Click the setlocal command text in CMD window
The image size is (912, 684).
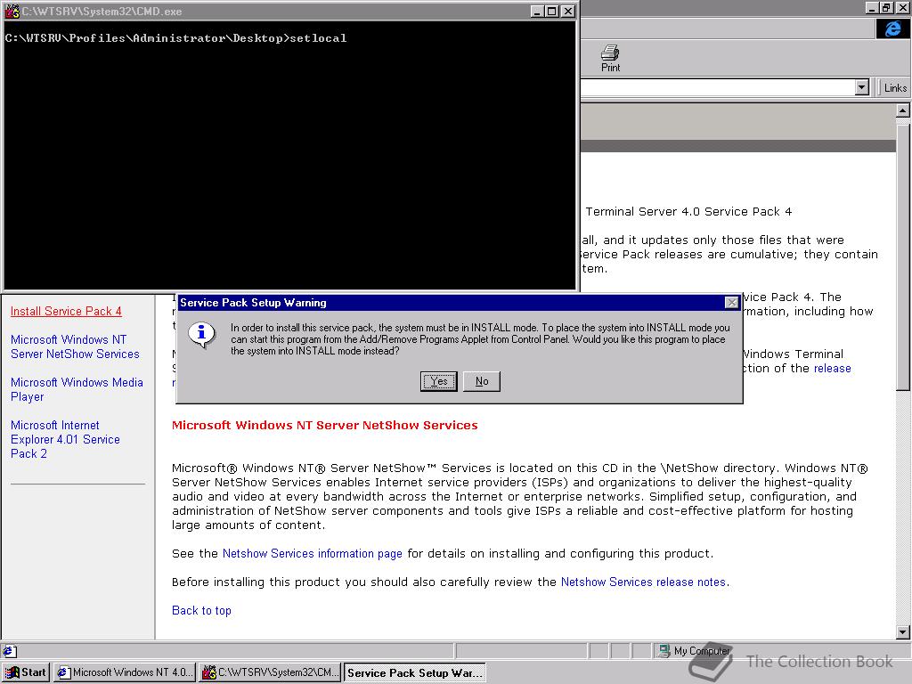(x=318, y=37)
